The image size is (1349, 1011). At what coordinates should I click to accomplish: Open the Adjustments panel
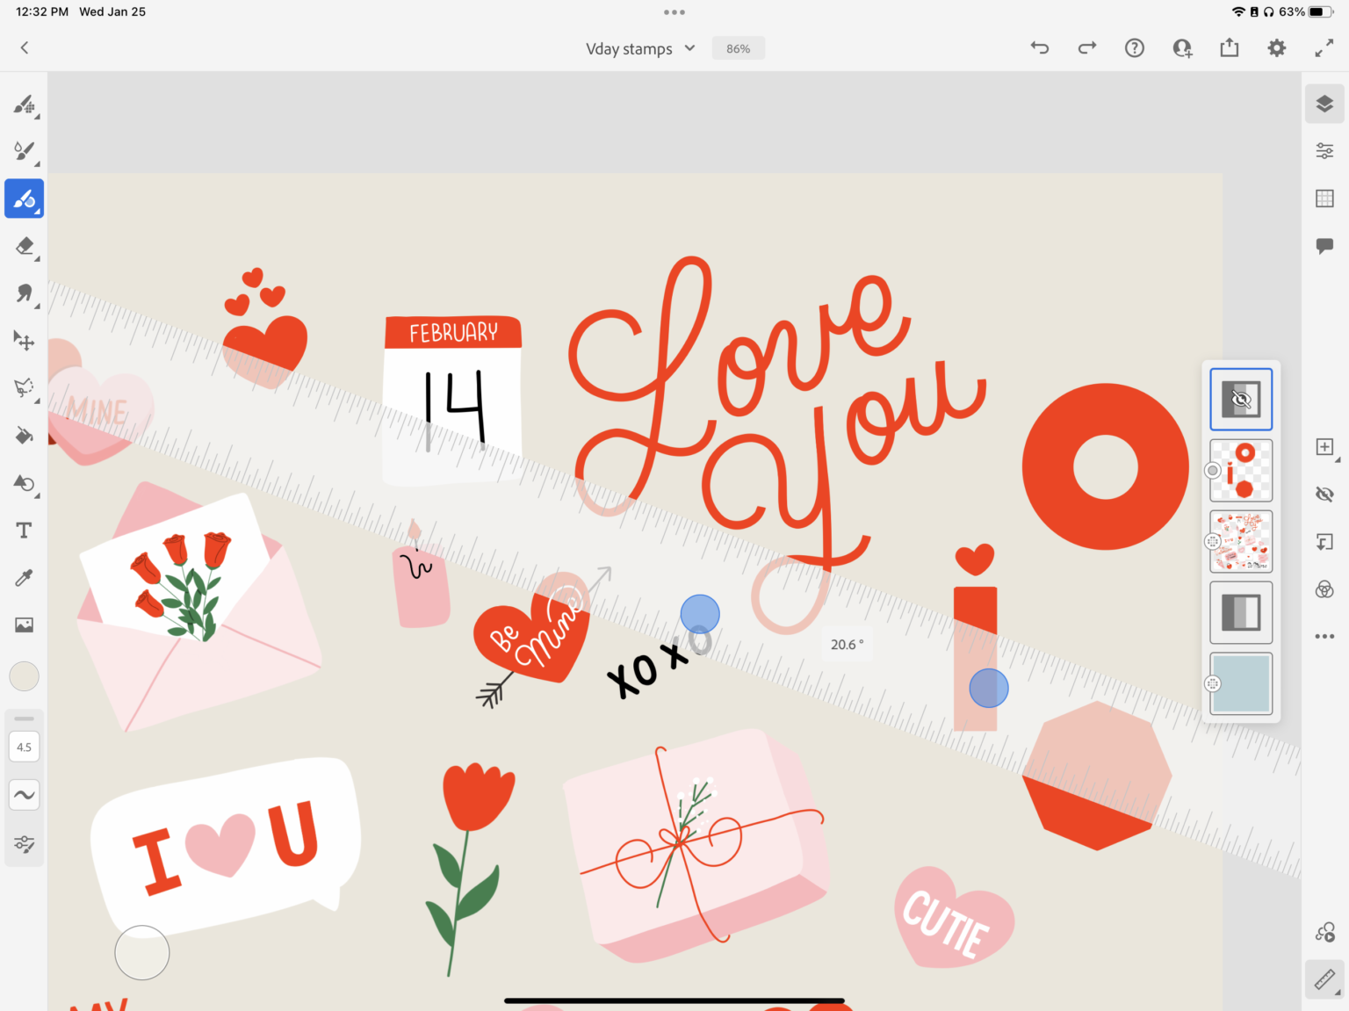click(x=1324, y=150)
